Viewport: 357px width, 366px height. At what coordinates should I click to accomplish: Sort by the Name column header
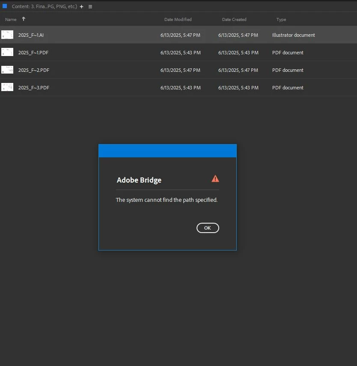[x=11, y=19]
